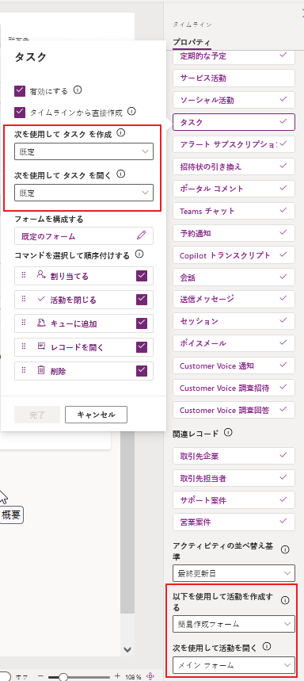Click the zoom-in plus icon
Screen dimensions: 304x681
pos(117,676)
